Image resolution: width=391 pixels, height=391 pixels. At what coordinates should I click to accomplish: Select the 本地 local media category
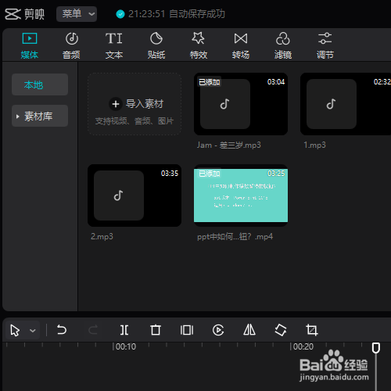(x=40, y=84)
